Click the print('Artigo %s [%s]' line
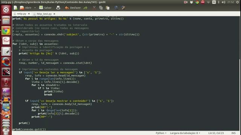The image size is (241, 135). (49, 53)
